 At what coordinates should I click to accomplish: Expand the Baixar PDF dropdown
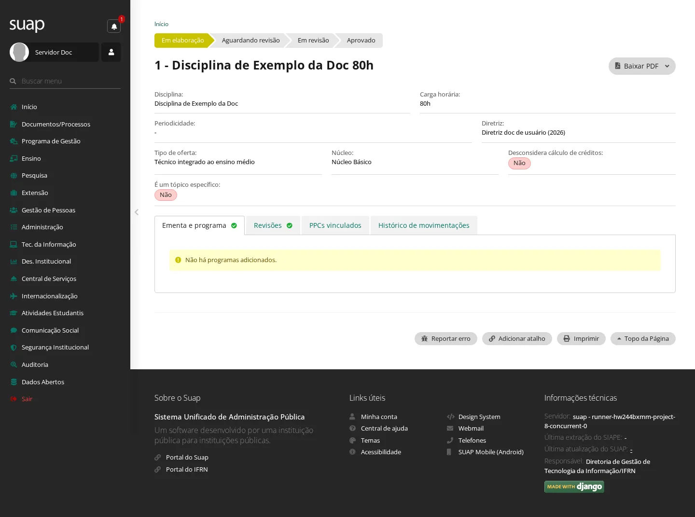[x=642, y=66]
